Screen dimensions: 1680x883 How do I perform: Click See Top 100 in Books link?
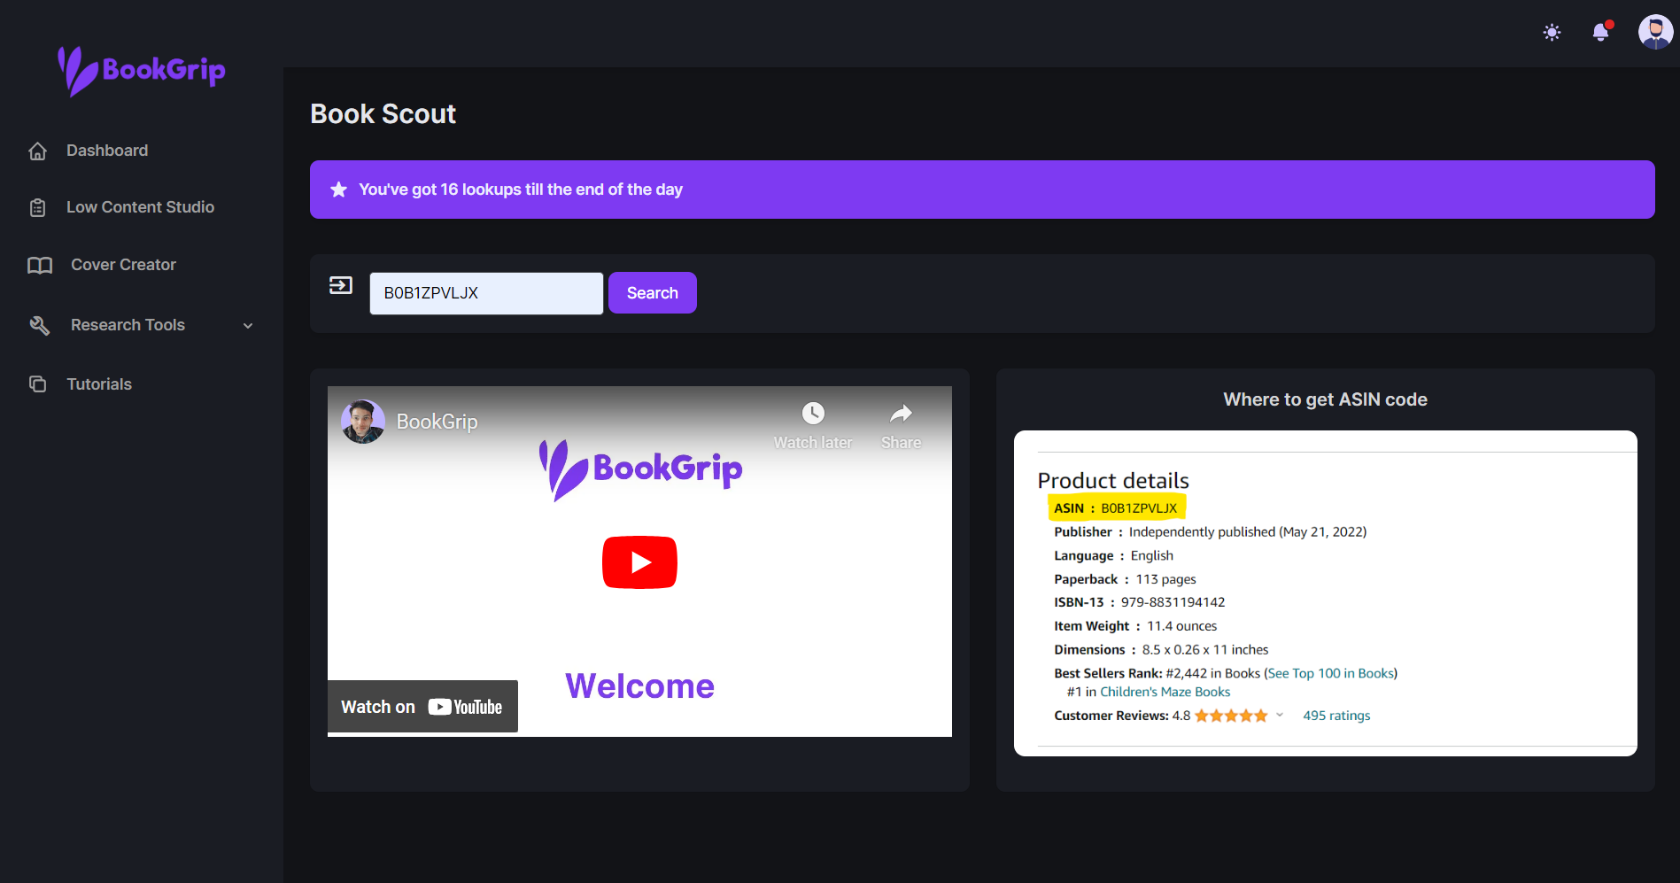pos(1331,673)
